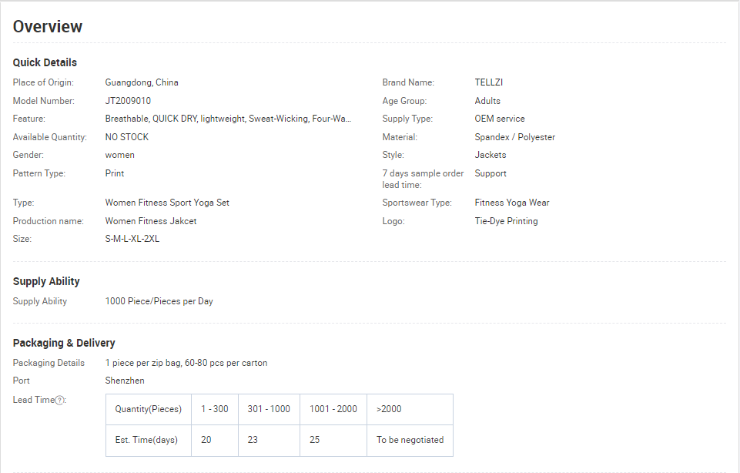Click the Supply Ability section heading
The height and width of the screenshot is (473, 740).
[x=46, y=281]
